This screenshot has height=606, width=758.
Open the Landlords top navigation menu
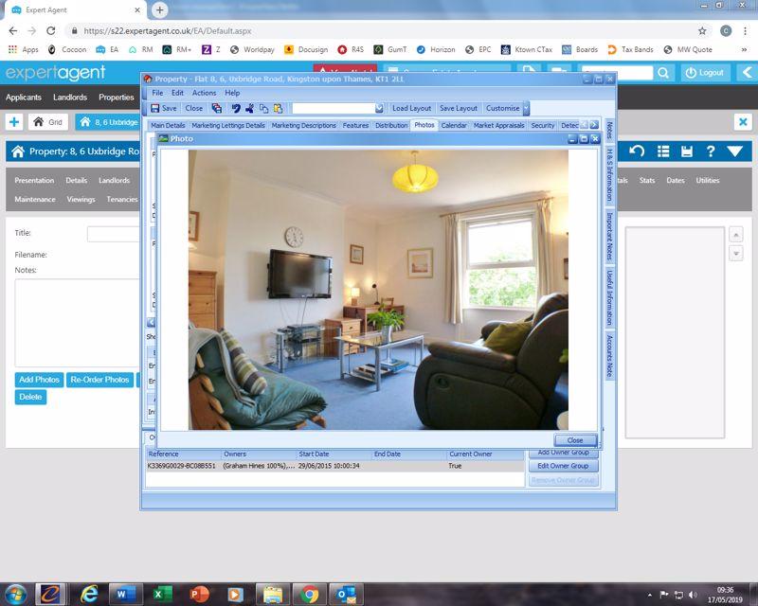pos(70,98)
